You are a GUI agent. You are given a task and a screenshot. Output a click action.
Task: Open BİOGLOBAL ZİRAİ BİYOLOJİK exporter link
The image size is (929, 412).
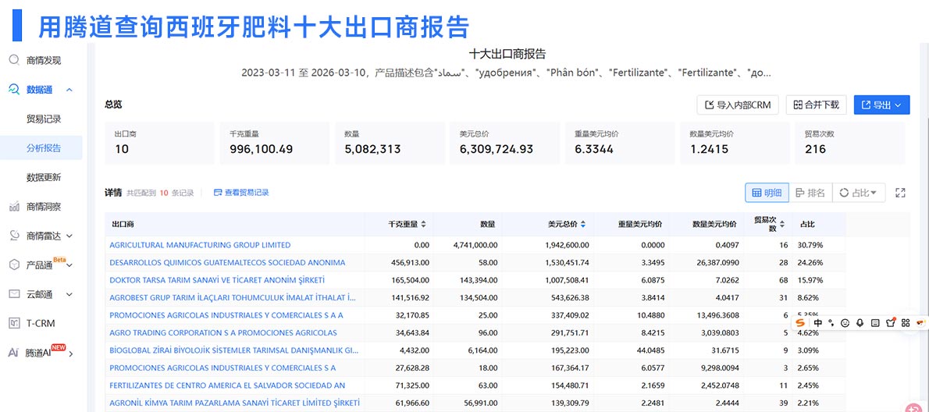234,350
